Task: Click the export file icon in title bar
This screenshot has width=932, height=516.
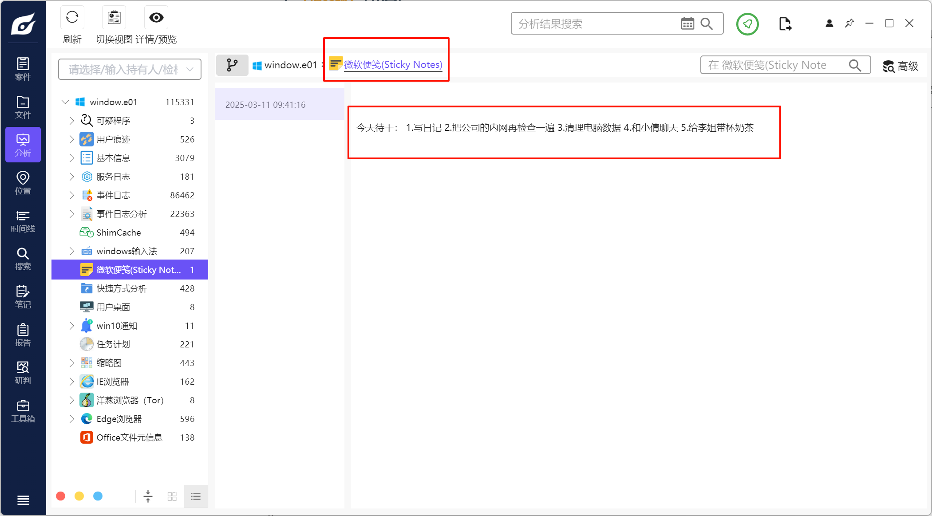Action: [785, 24]
